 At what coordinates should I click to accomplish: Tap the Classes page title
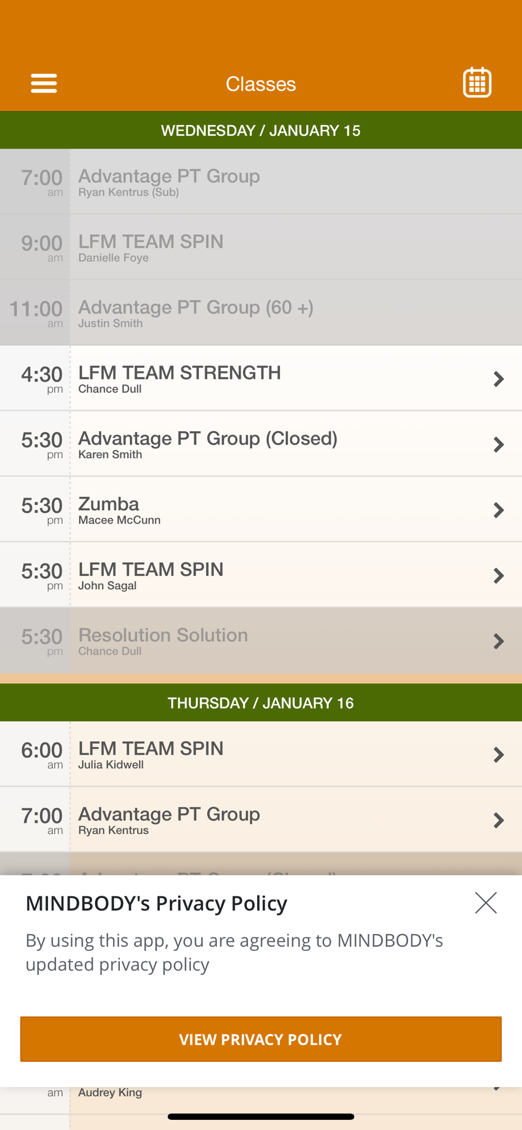[260, 84]
